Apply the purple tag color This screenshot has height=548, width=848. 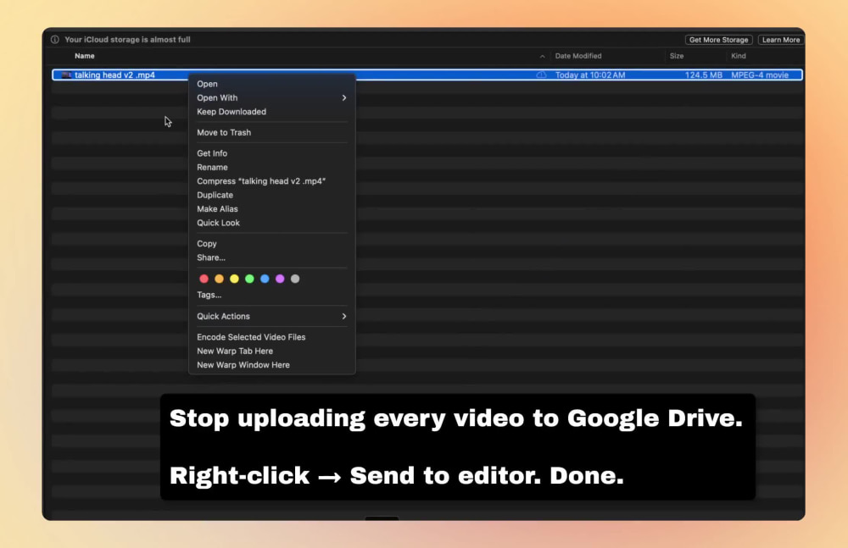(280, 279)
